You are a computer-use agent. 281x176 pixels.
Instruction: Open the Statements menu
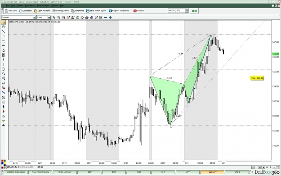coord(30,5)
